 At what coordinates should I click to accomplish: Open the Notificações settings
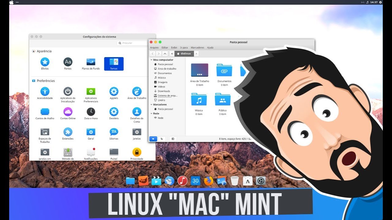coord(91,154)
